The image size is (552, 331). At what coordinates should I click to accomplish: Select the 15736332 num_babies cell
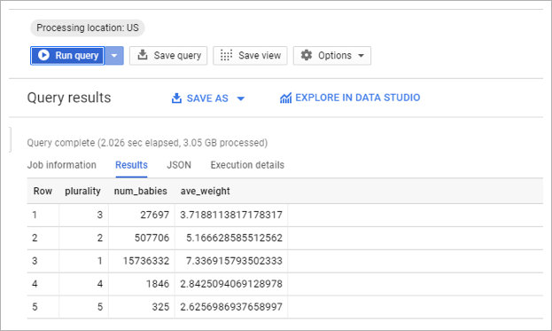[x=142, y=261]
